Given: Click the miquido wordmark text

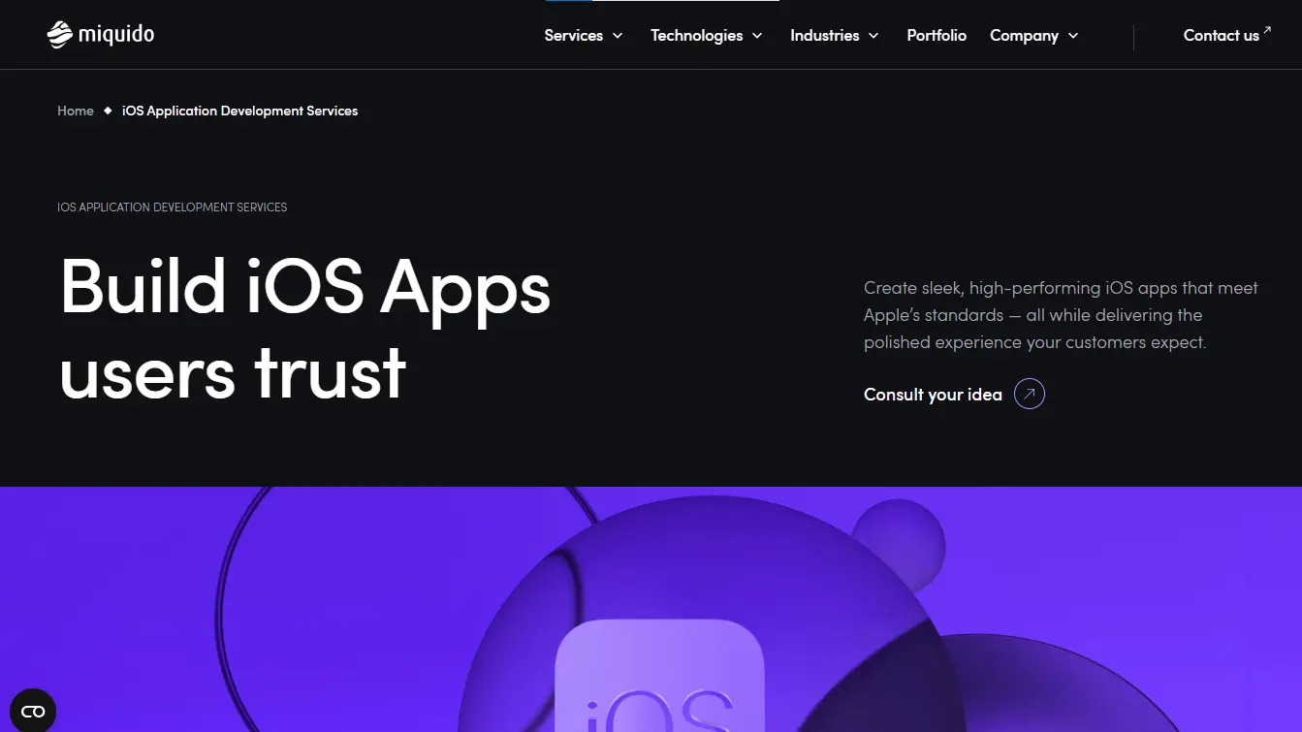Looking at the screenshot, I should 116,35.
